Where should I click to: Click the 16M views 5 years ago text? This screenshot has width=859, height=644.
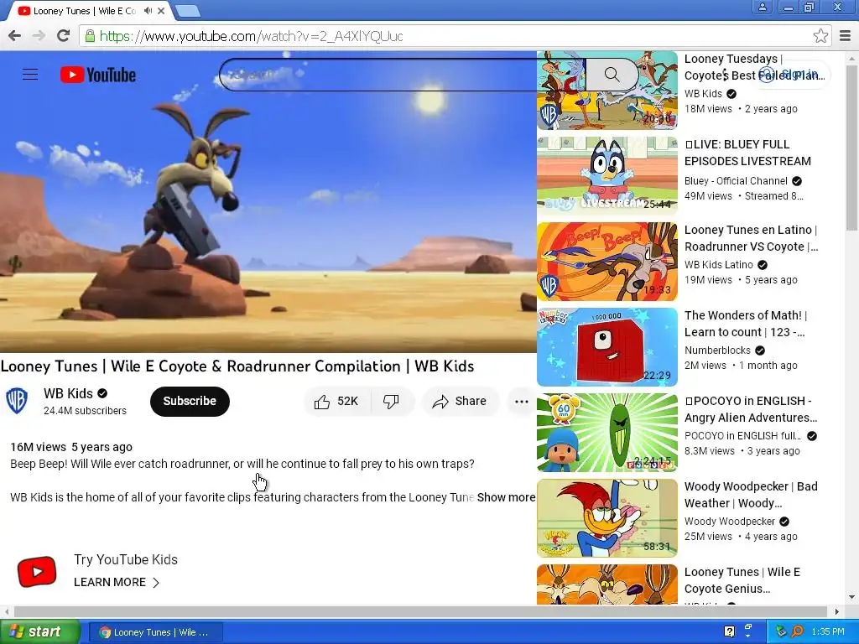(x=71, y=447)
